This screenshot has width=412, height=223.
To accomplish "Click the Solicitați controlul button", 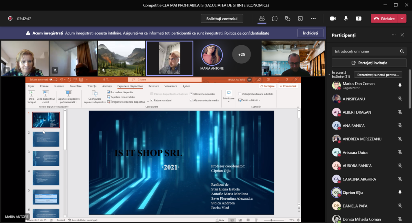I will 222,18.
